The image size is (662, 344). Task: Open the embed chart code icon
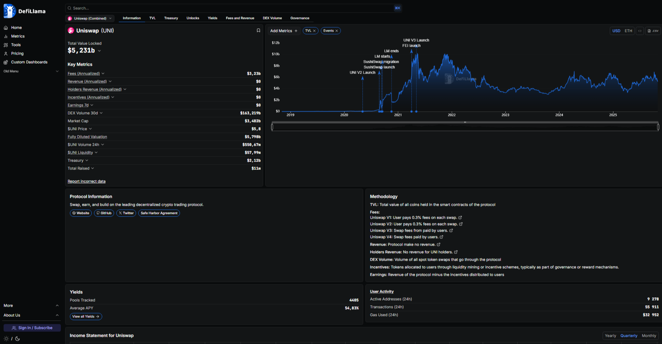[640, 31]
